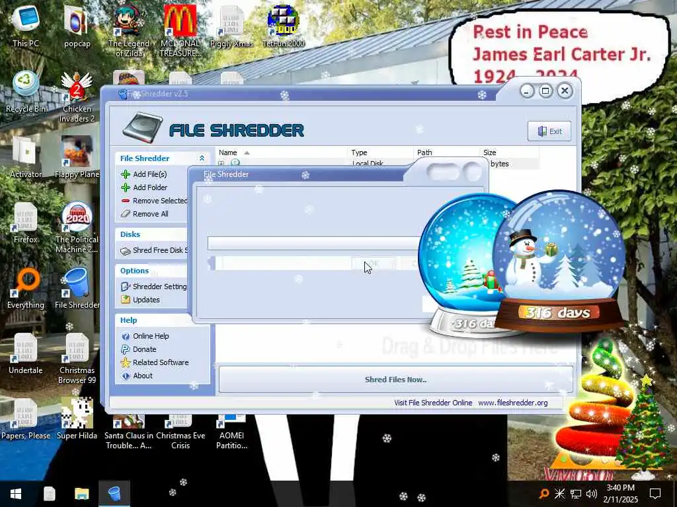677x507 pixels.
Task: Open Piggly Xmas shortcut
Action: pos(231,25)
